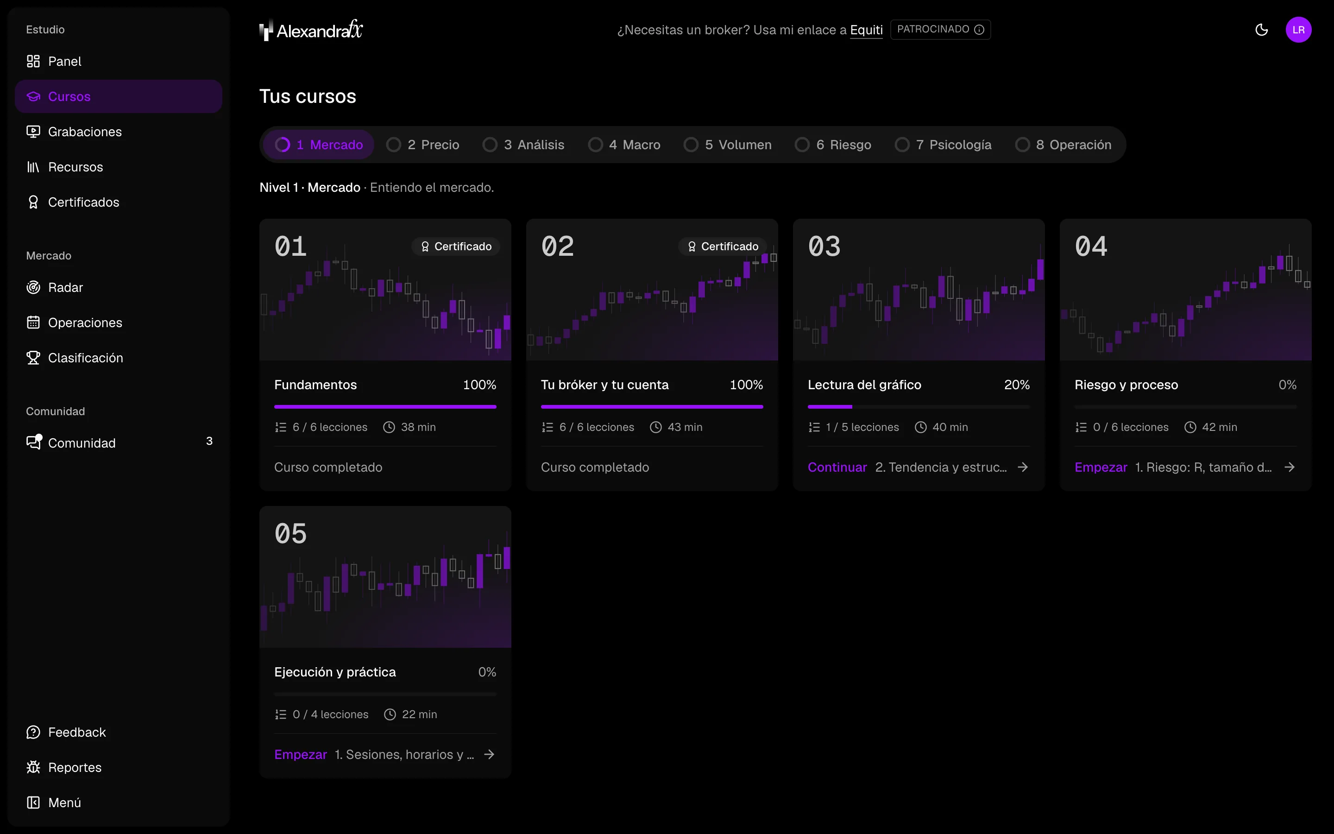Open course 01 candlestick thumbnail

pyautogui.click(x=385, y=290)
